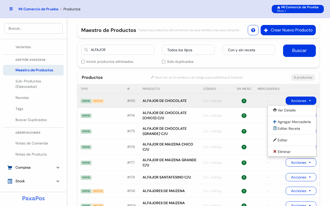Open Notas de Comanda in sidebar
The width and height of the screenshot is (330, 206).
point(33,143)
